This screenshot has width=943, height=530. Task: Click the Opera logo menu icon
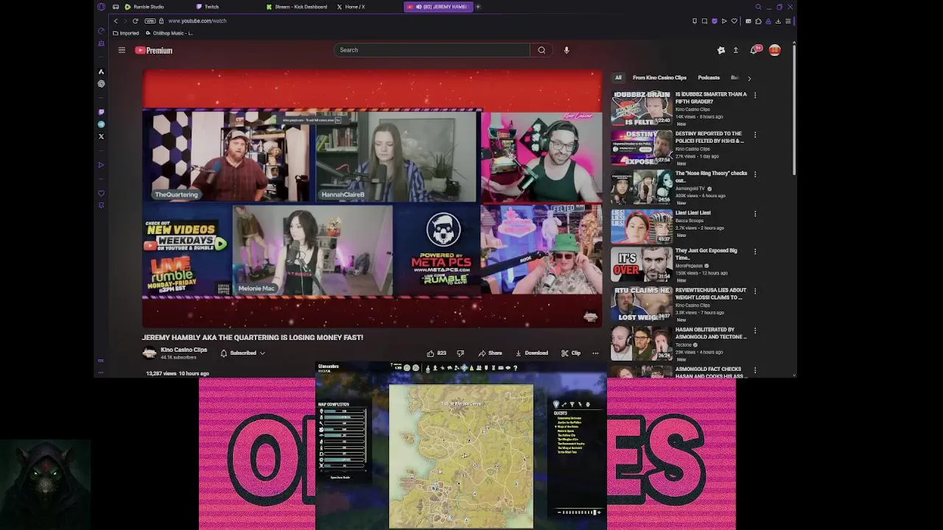tap(101, 7)
